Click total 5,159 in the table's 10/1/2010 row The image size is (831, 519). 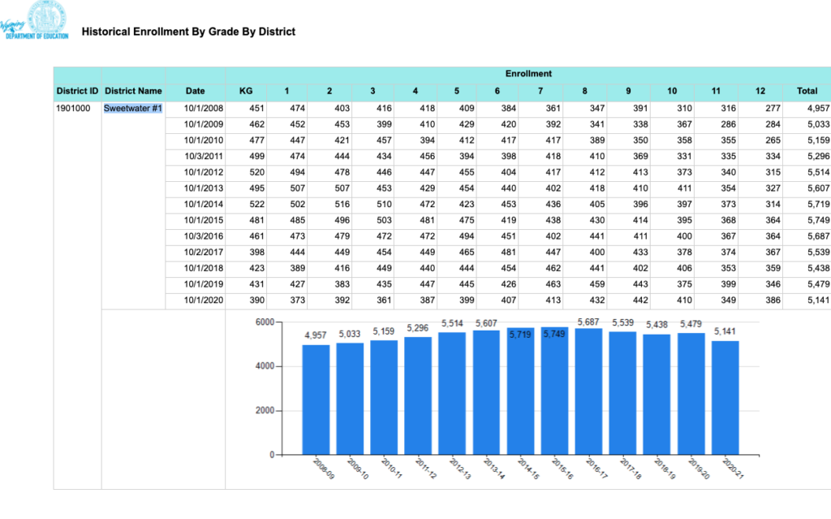818,140
